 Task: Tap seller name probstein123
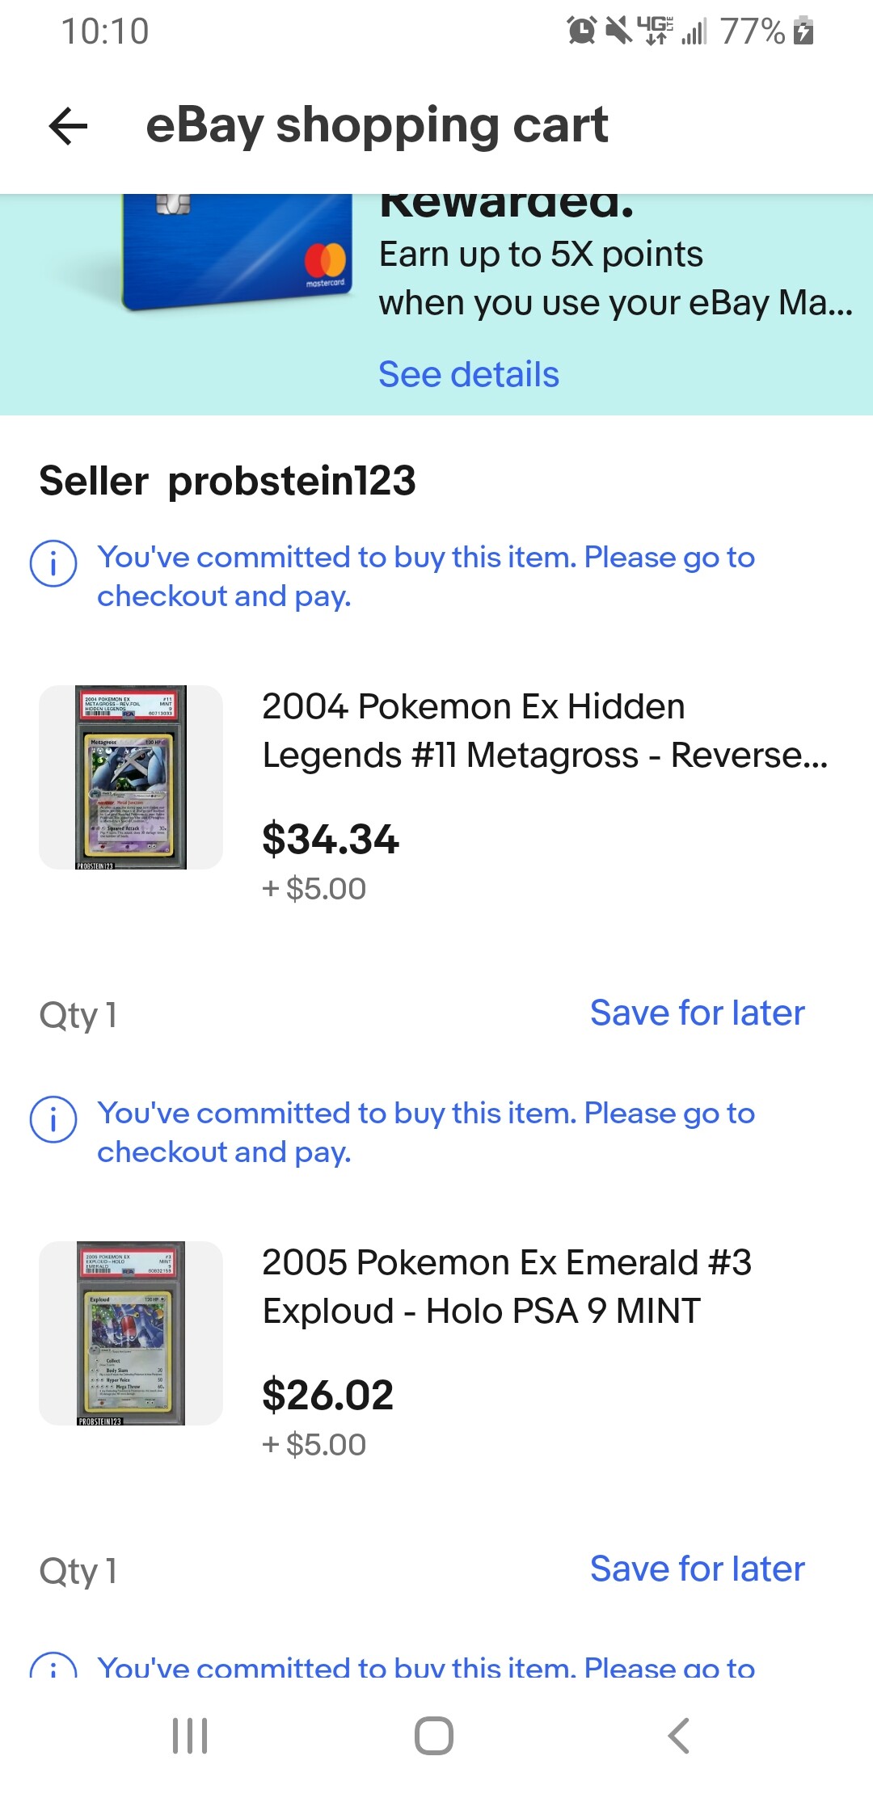point(292,481)
